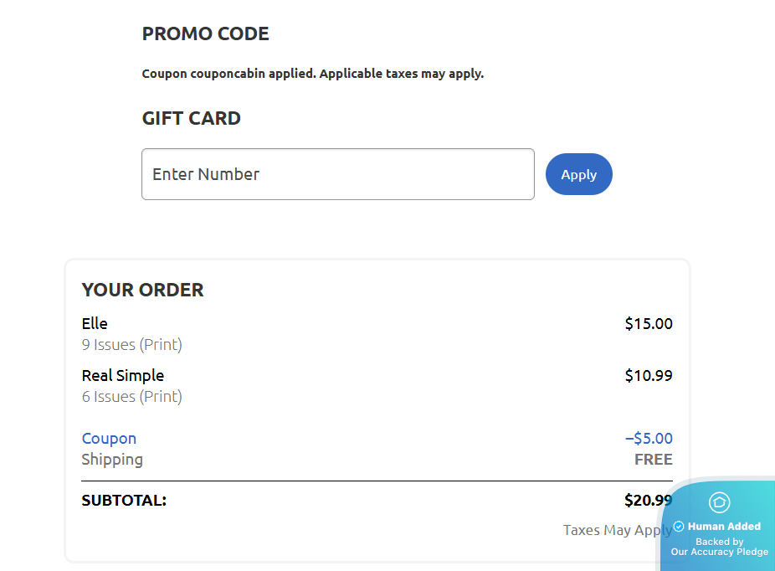Image resolution: width=775 pixels, height=571 pixels.
Task: Click the Human Added label
Action: point(724,527)
